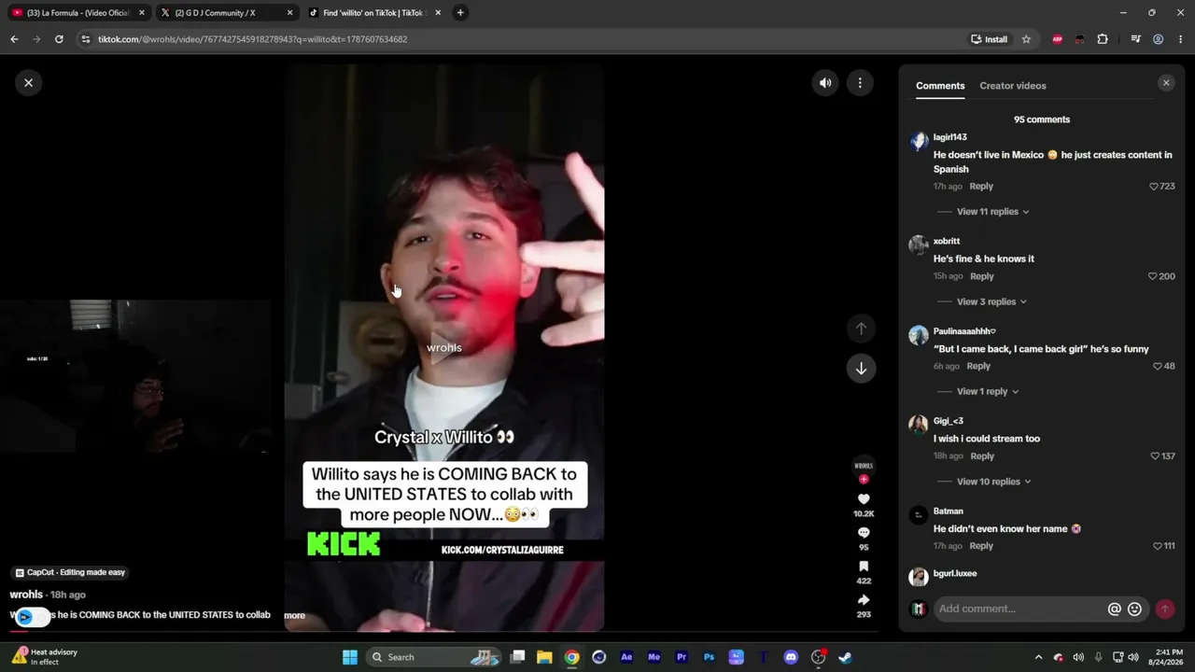The height and width of the screenshot is (672, 1195).
Task: Switch to the La Formula YouTube tab
Action: click(x=77, y=13)
